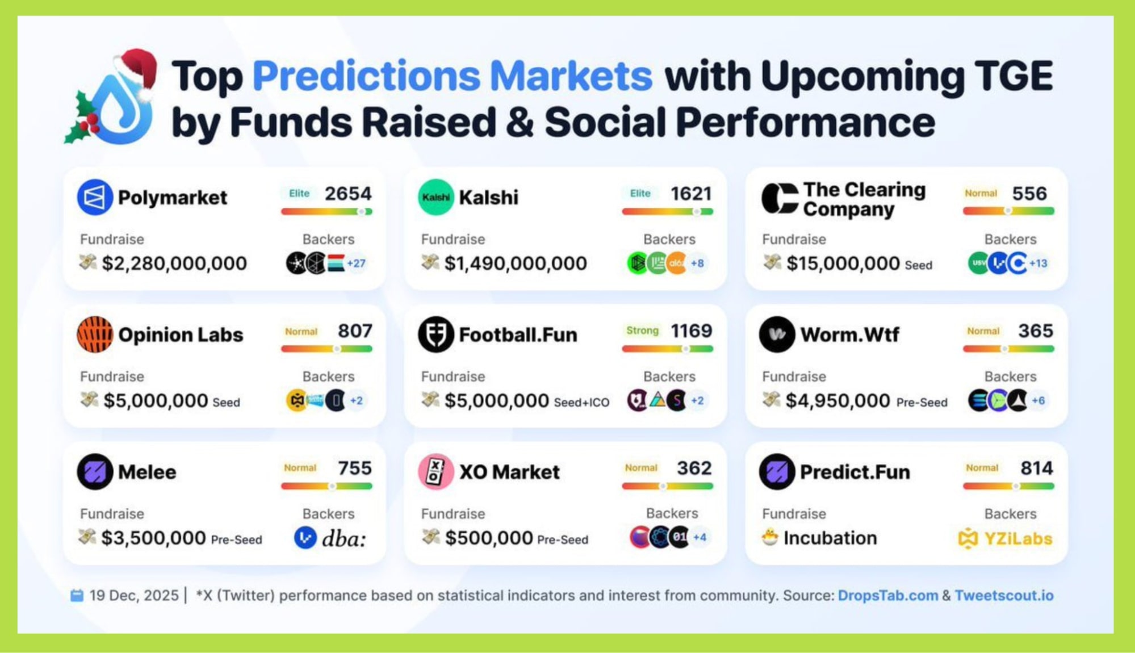Viewport: 1135px width, 653px height.
Task: Click The Clearing Company logo icon
Action: (779, 198)
